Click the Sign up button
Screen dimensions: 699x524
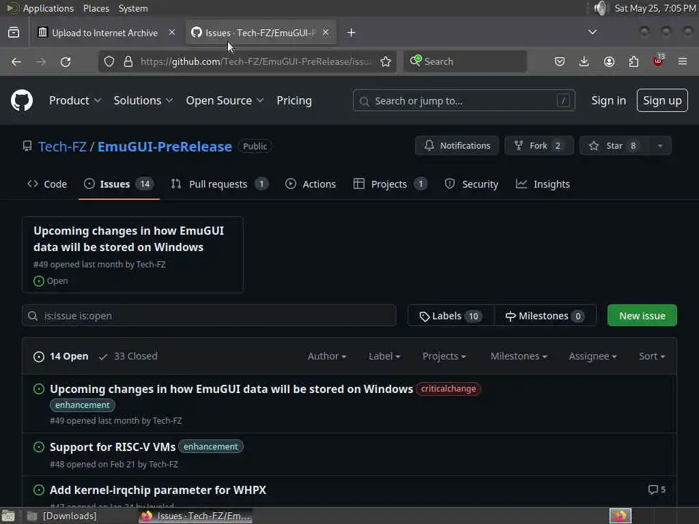pos(662,100)
